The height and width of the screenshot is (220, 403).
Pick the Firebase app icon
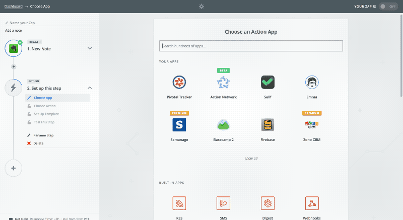click(267, 125)
